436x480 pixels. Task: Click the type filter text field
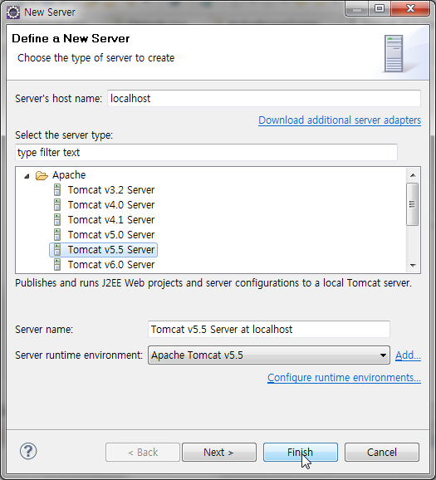(206, 153)
